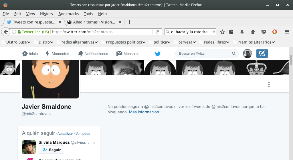The width and height of the screenshot is (293, 160).
Task: Switch to the Tweets con respuestas tab
Action: point(34,22)
